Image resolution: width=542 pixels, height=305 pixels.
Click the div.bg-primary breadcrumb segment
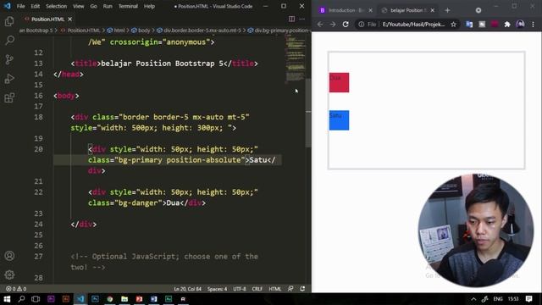(279, 30)
